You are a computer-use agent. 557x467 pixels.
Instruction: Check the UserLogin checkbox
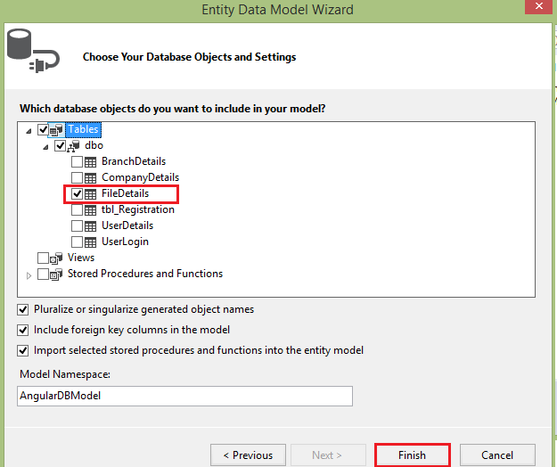77,242
